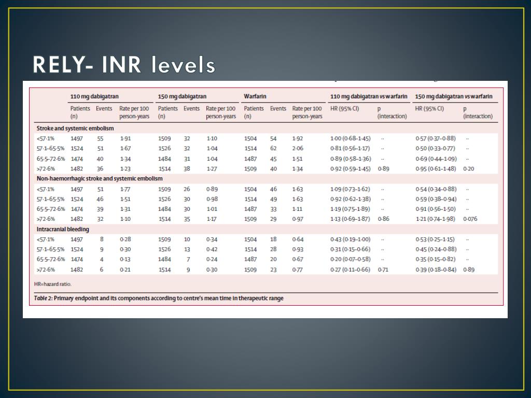This screenshot has width=531, height=398.
Task: Click warfarin events "62" cell
Action: tap(273, 148)
